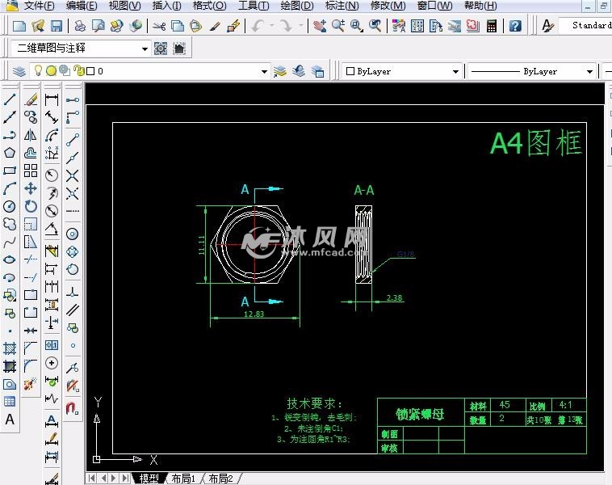Screen dimensions: 612x485
Task: Open the layer list dropdown
Action: 264,71
